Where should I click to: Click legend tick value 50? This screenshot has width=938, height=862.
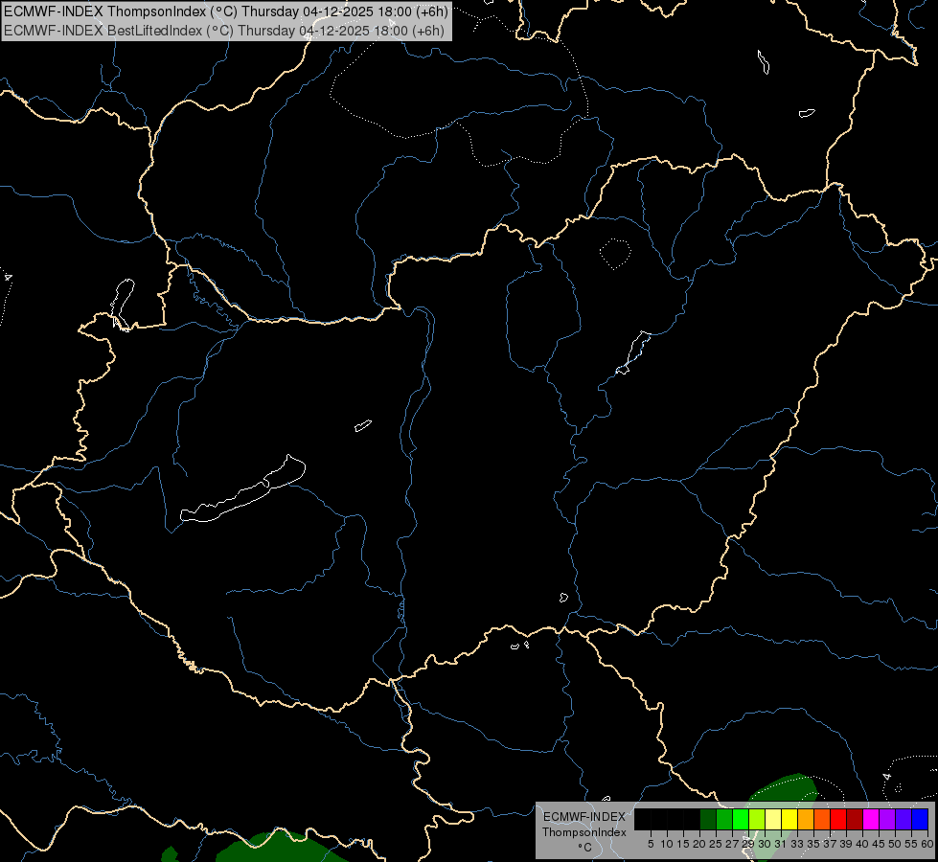pyautogui.click(x=894, y=844)
